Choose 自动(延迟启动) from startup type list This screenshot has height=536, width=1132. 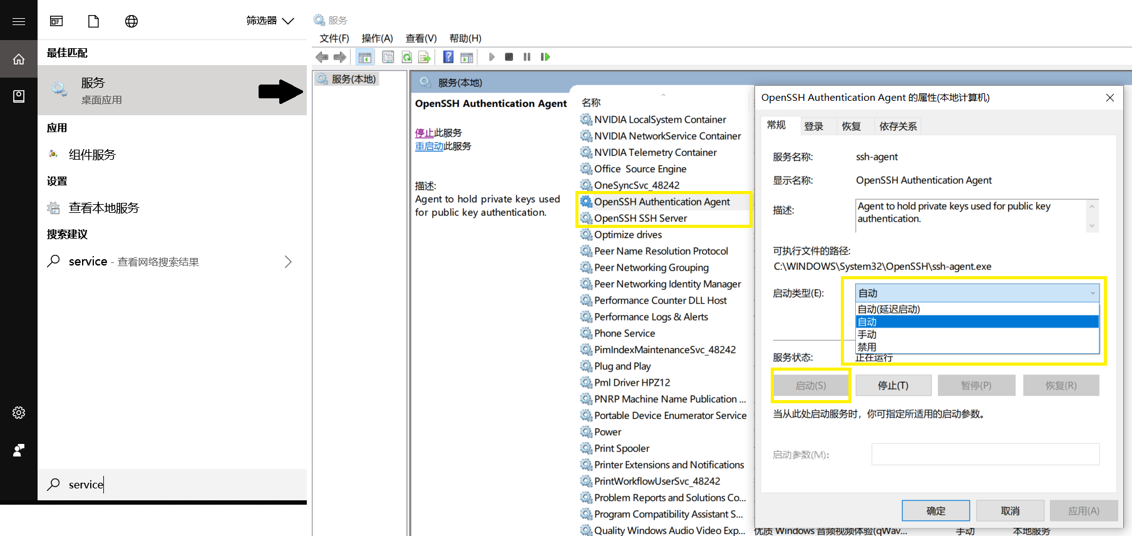[977, 309]
